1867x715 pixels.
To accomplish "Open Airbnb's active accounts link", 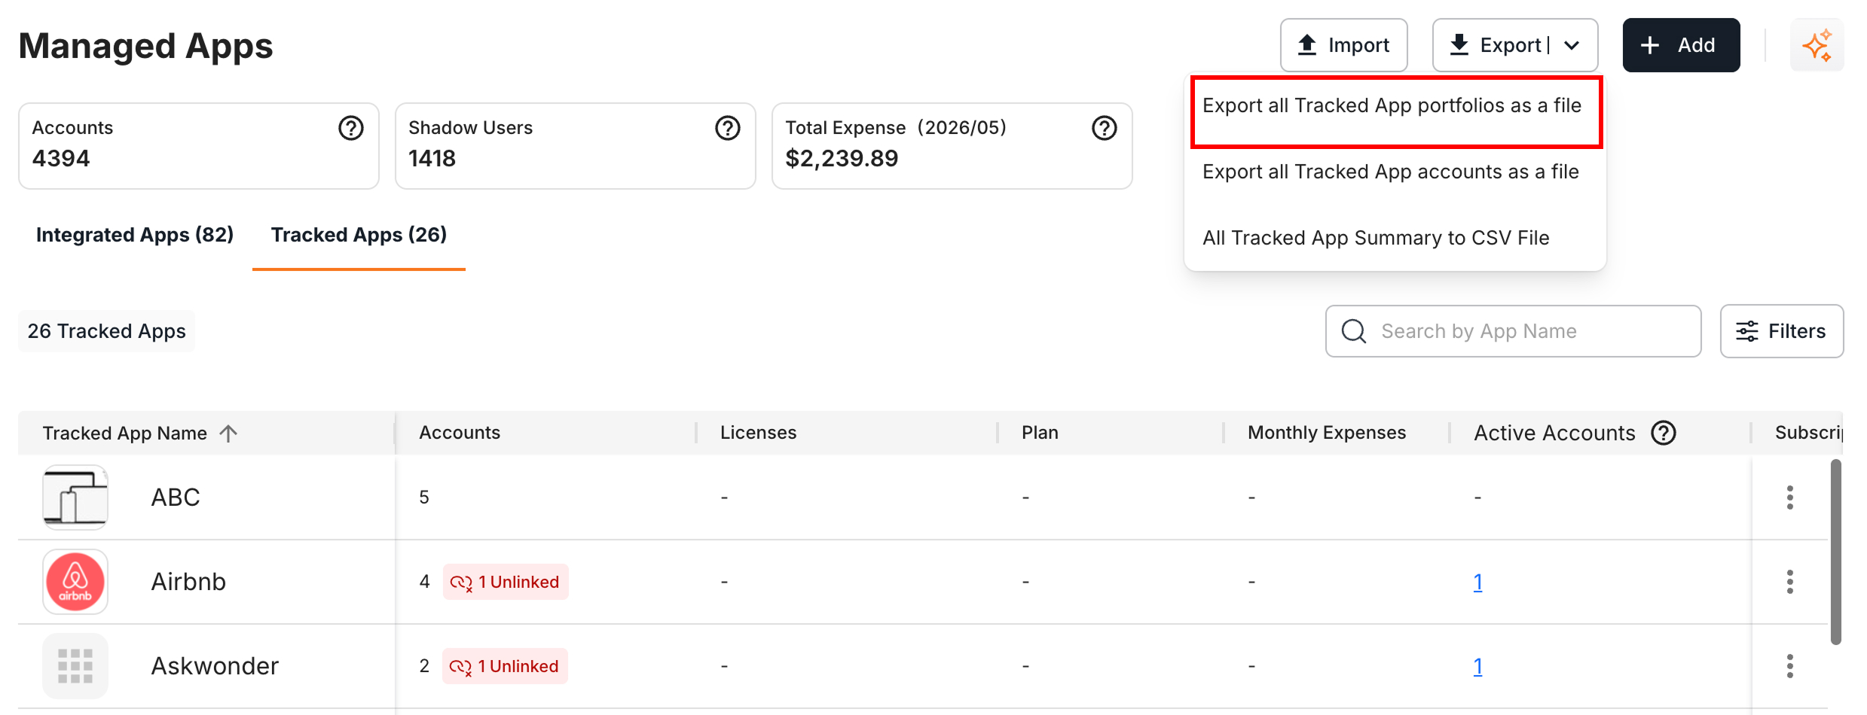I will 1477,582.
